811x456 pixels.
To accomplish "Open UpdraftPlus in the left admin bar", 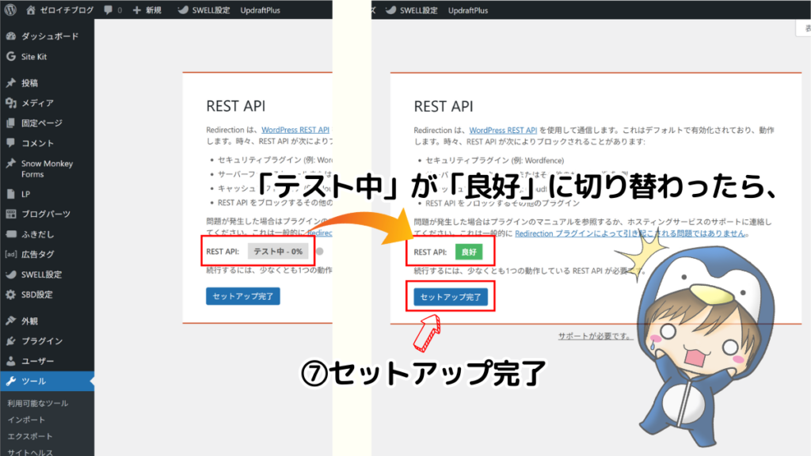I will coord(260,9).
